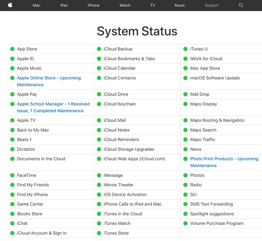Click green status dot beside Apple Online Store

pyautogui.click(x=12, y=78)
